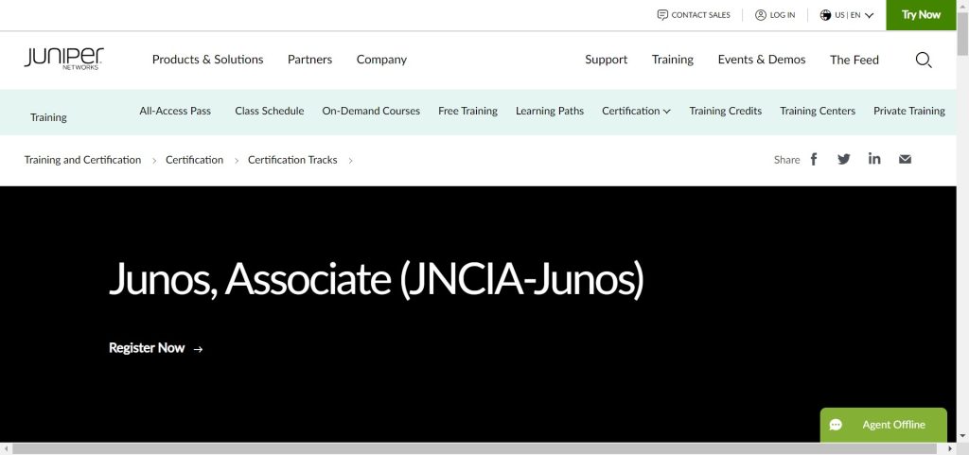Click the Juniper Networks logo
Image resolution: width=969 pixels, height=455 pixels.
click(x=63, y=59)
